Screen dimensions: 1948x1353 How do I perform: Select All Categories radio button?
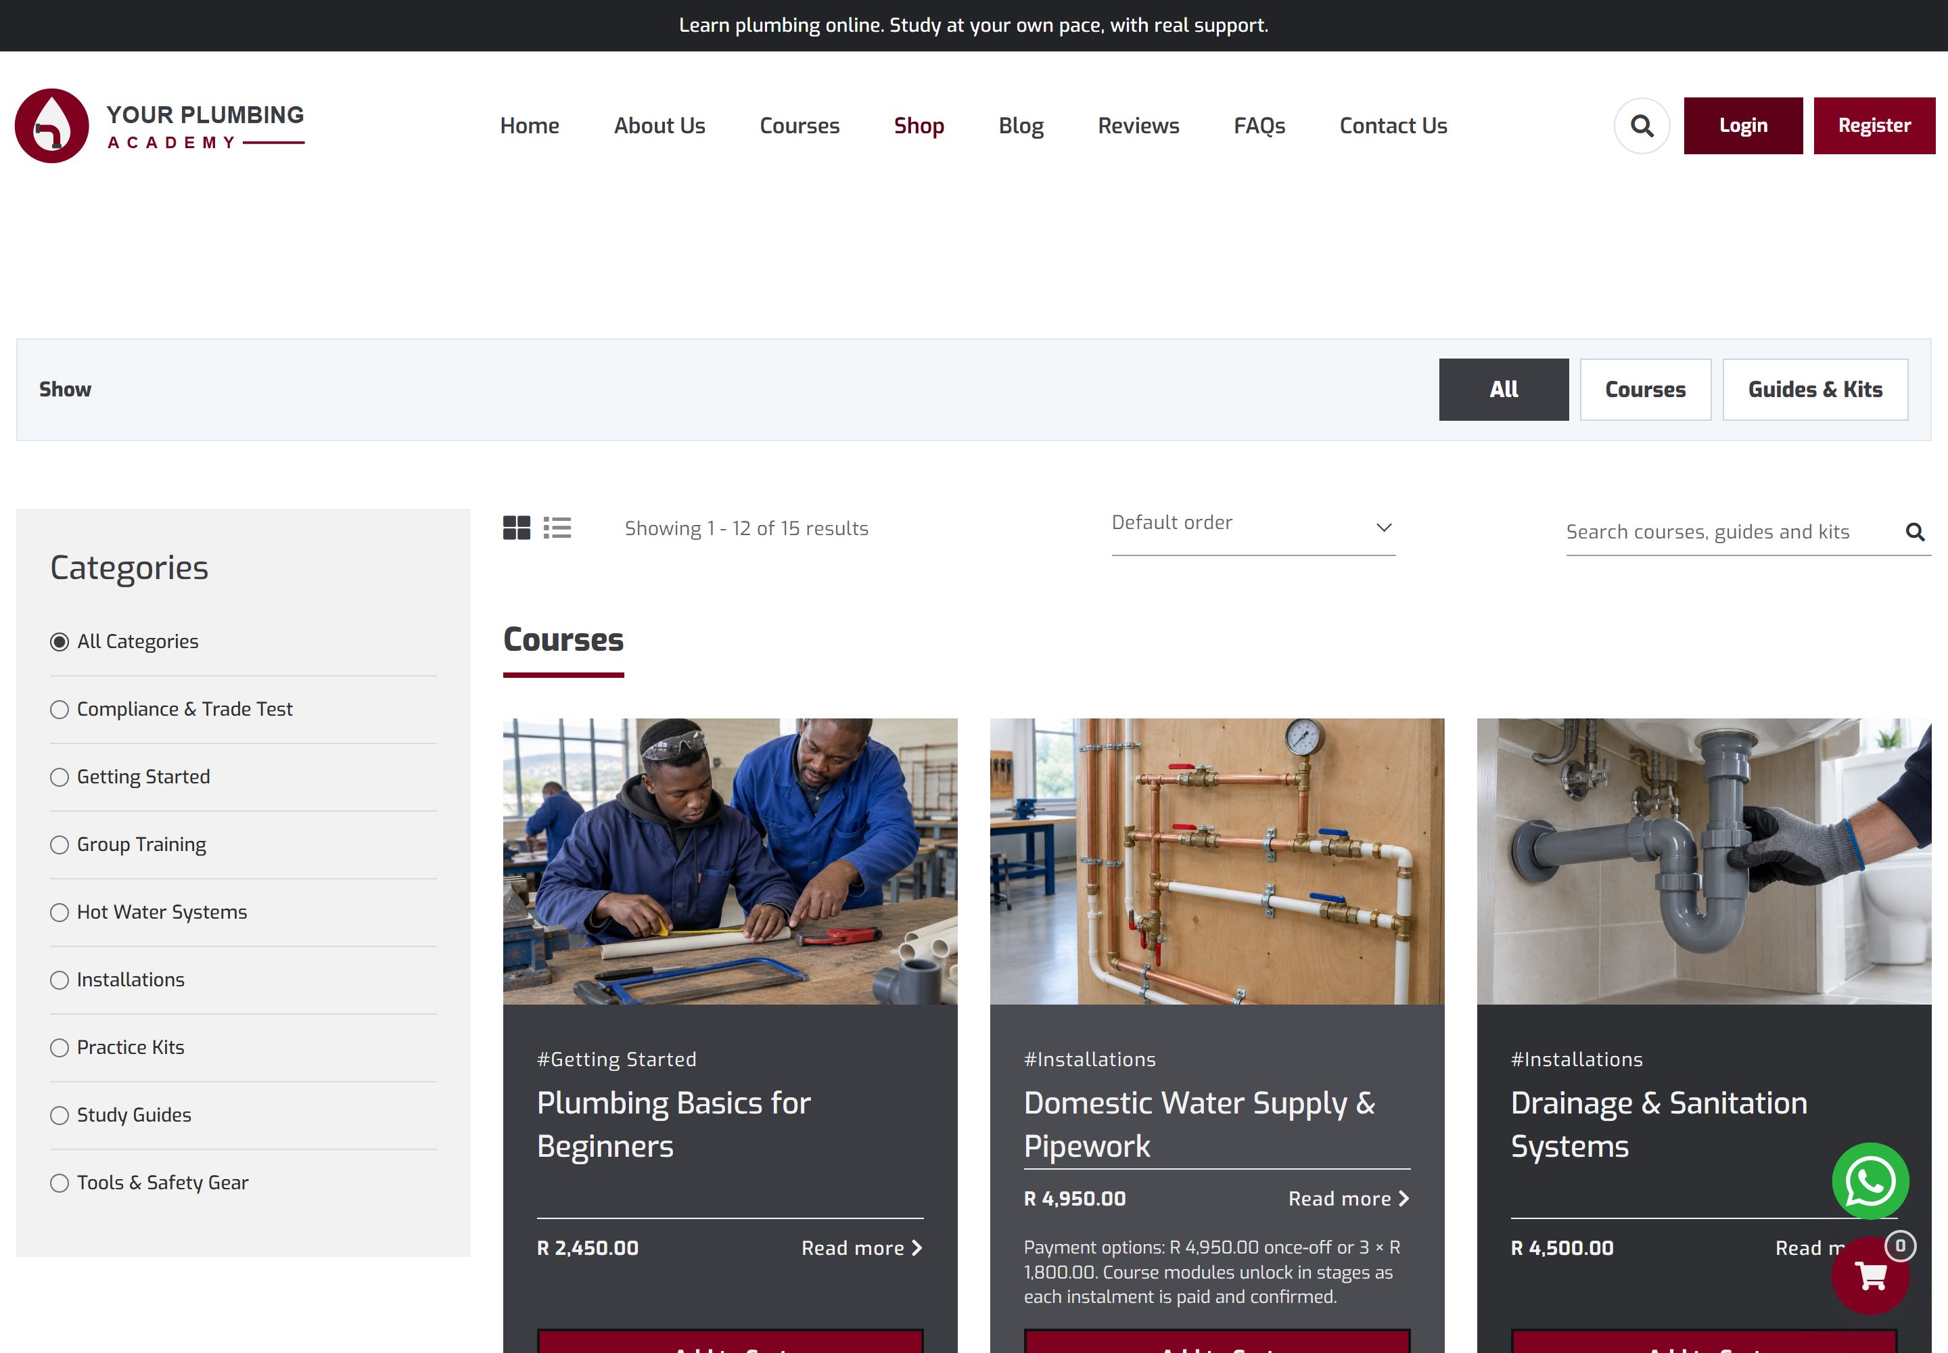(60, 642)
